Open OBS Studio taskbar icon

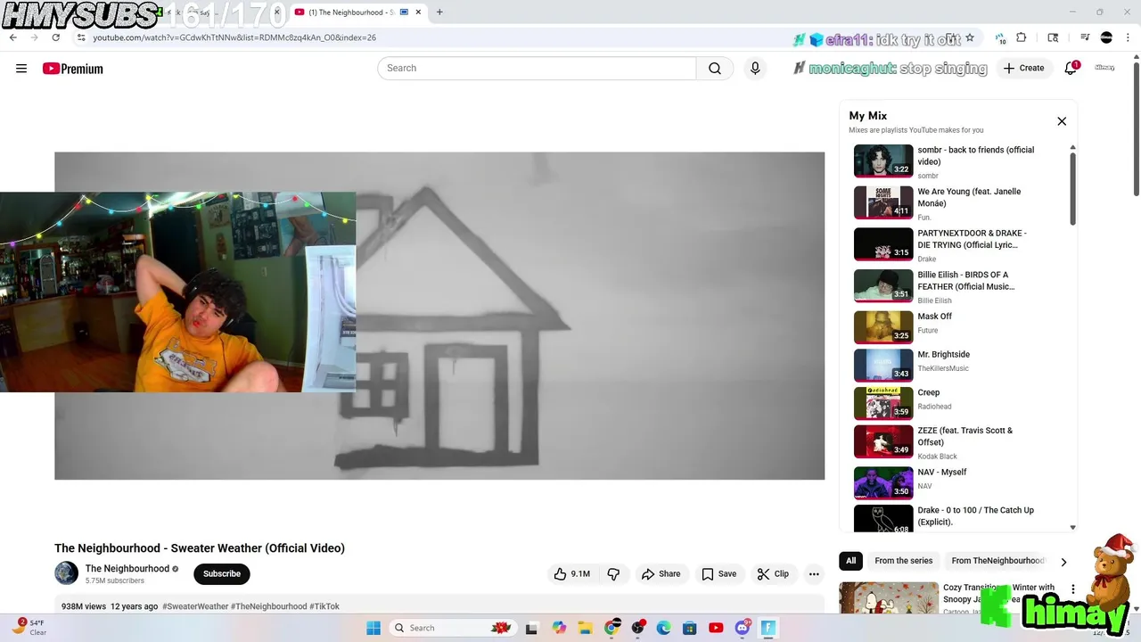point(637,628)
